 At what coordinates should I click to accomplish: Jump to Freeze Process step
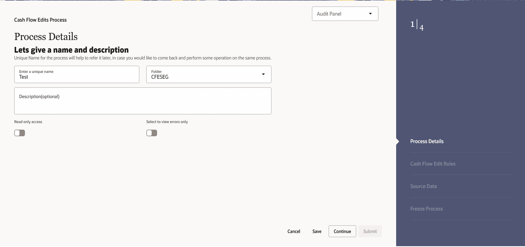coord(426,209)
